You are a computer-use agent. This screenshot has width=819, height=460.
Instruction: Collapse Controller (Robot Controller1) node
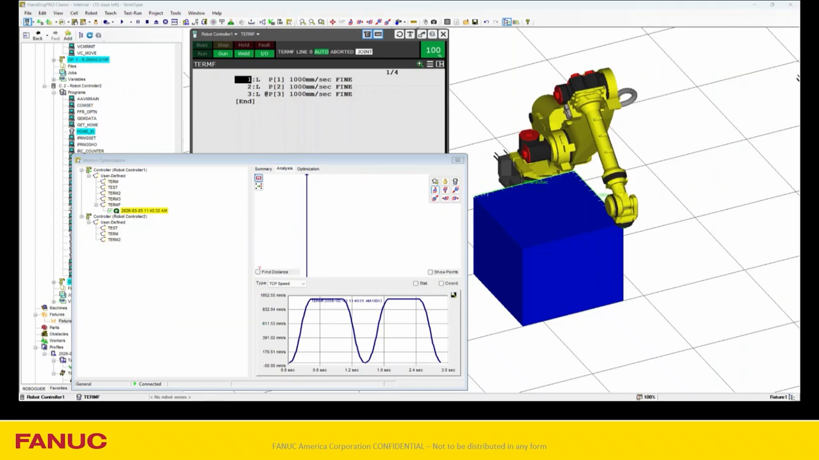click(x=82, y=170)
